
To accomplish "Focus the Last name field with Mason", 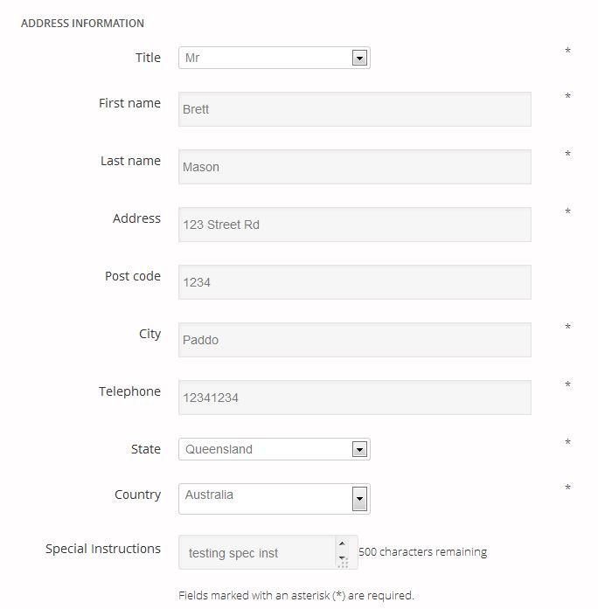I will click(354, 167).
